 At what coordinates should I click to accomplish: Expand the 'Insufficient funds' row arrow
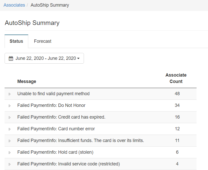pyautogui.click(x=10, y=141)
